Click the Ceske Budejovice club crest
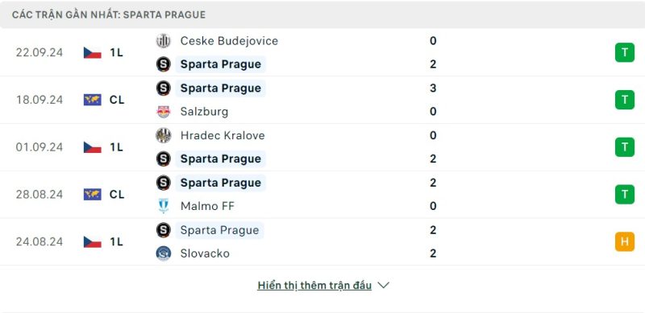This screenshot has height=313, width=645. (164, 41)
